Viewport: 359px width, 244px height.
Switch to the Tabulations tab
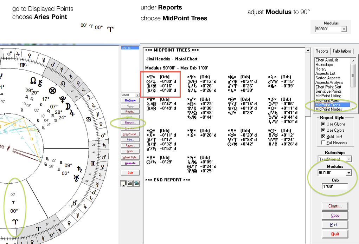click(x=342, y=51)
